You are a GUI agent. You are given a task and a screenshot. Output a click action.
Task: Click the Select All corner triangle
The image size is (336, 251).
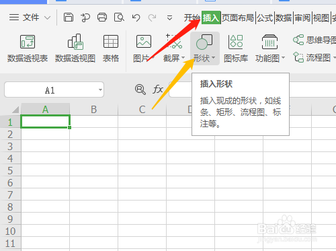(x=15, y=110)
